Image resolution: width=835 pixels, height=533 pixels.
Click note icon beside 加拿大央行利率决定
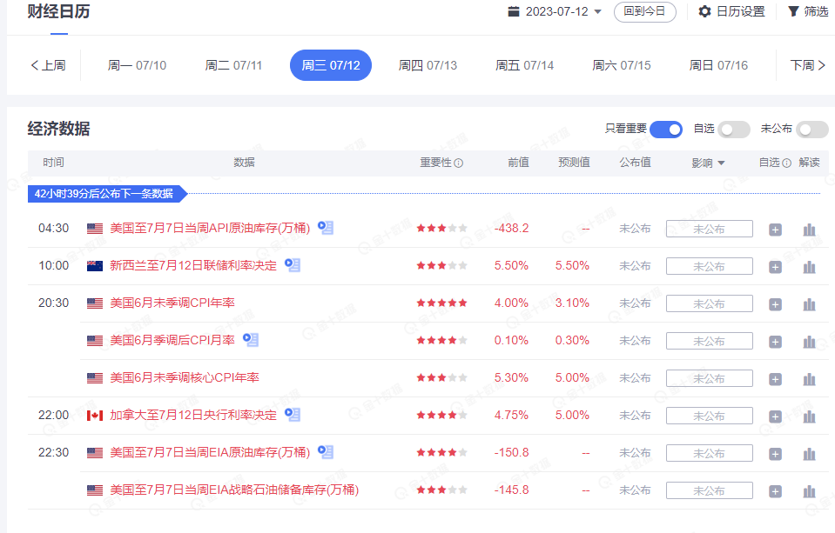[x=293, y=415]
